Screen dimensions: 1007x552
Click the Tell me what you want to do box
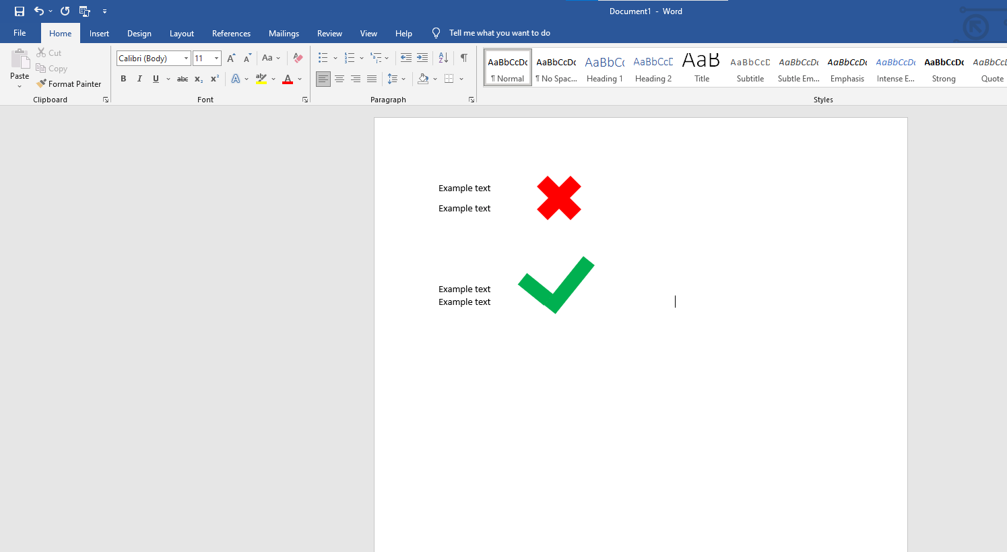(x=499, y=33)
